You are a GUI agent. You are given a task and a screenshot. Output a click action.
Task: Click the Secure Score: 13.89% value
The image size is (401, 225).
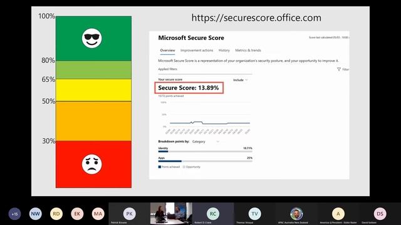click(189, 87)
